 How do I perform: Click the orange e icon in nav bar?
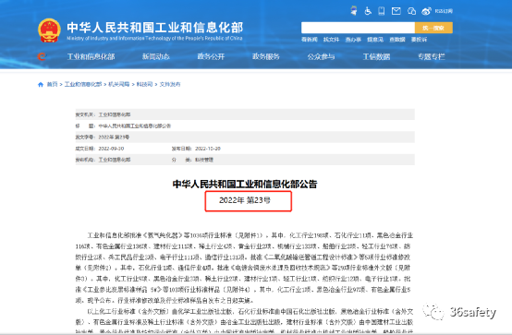pyautogui.click(x=42, y=56)
